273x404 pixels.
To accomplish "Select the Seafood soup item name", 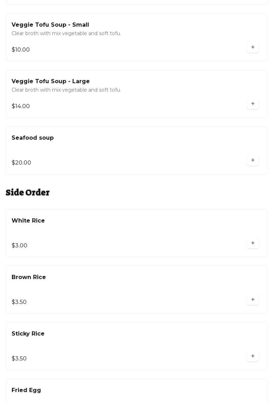I will 33,138.
